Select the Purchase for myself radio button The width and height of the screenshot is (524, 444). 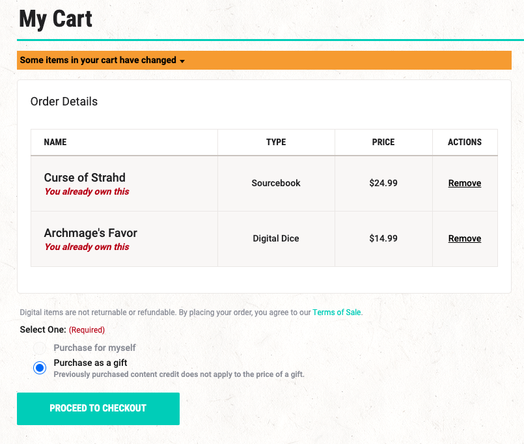[40, 348]
